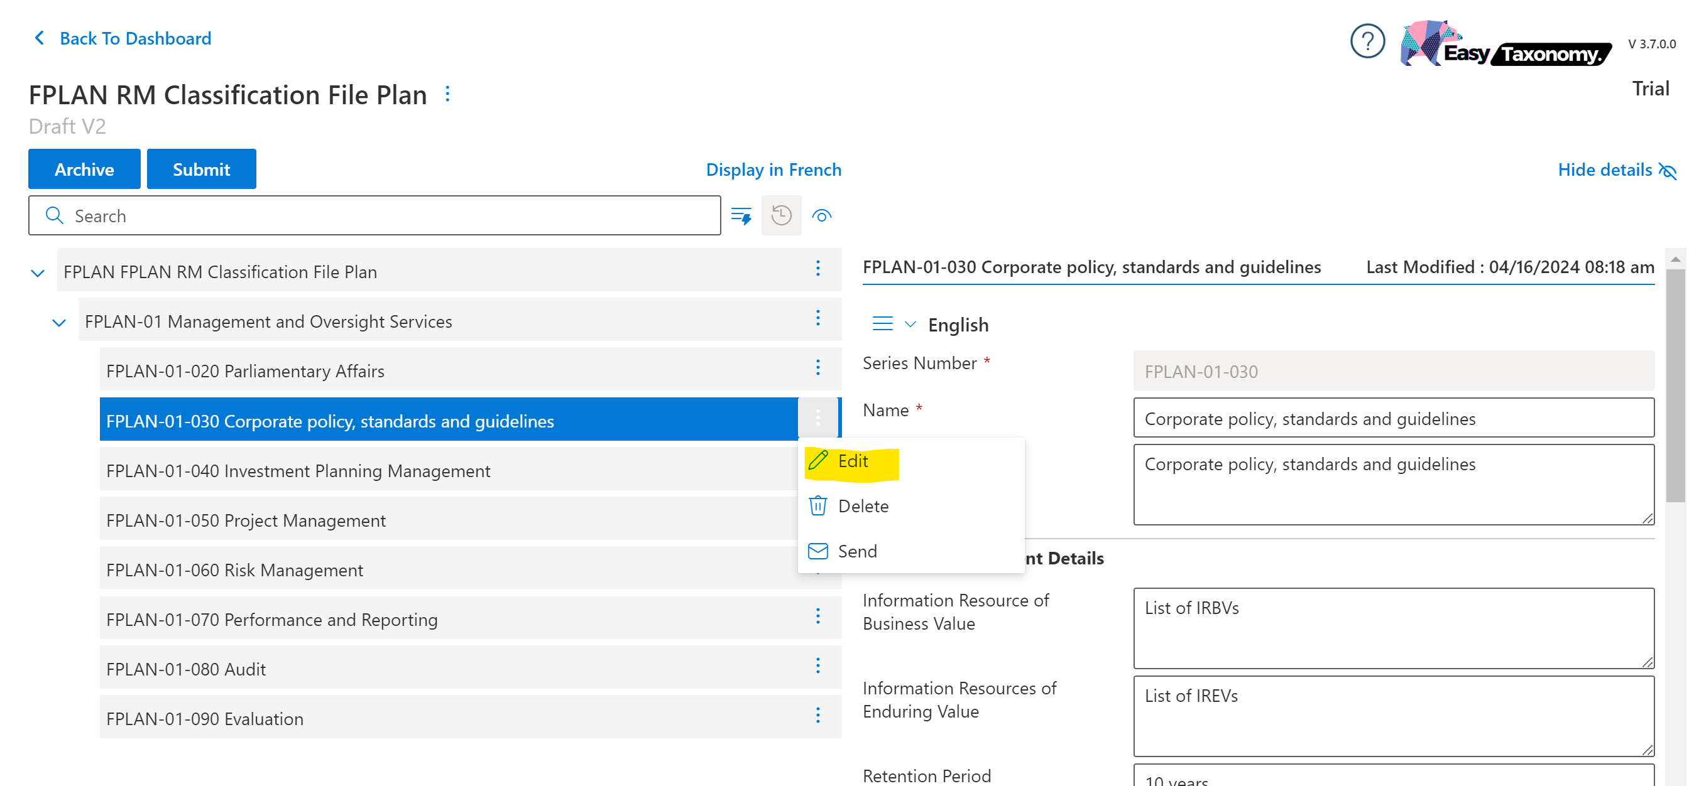Hide details panel toggle
1694x786 pixels.
pyautogui.click(x=1615, y=170)
